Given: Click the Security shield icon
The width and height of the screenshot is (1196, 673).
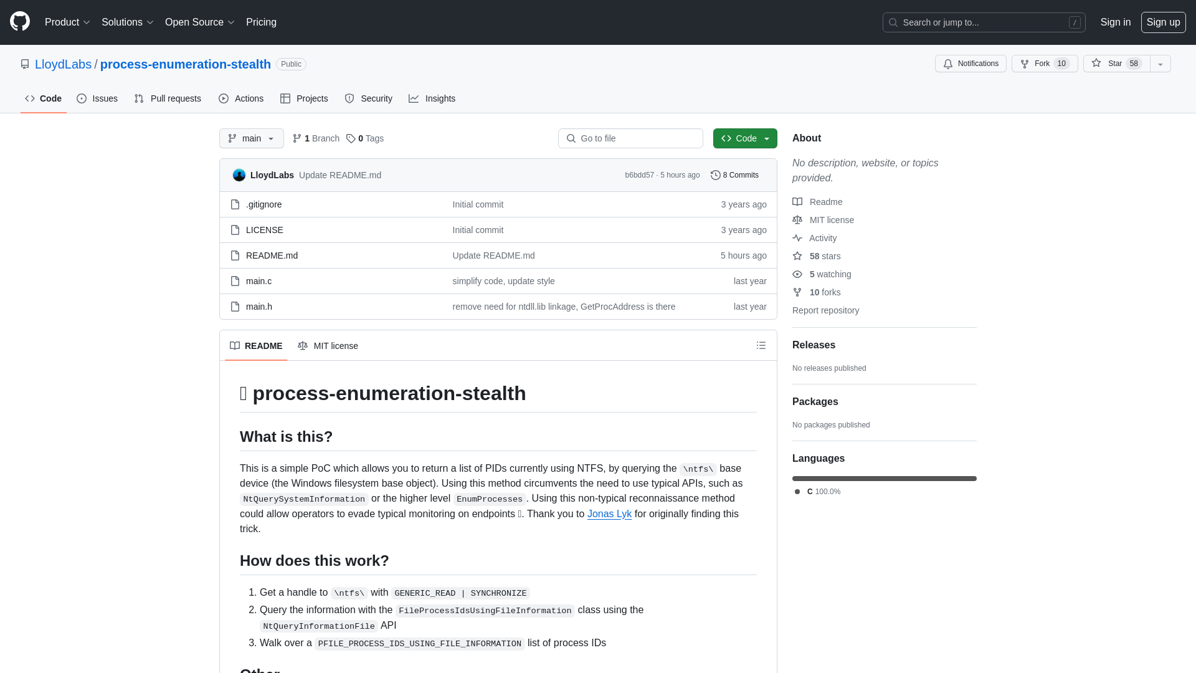Looking at the screenshot, I should [350, 98].
